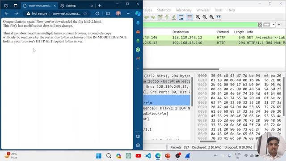The height and width of the screenshot is (161, 286).
Task: Zoom out Wireshark packet text
Action: click(x=205, y=17)
